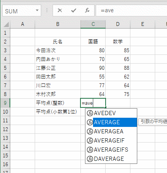The height and width of the screenshot is (173, 167).
Task: Click the fx icon beside AVEDEV
Action: tap(90, 113)
